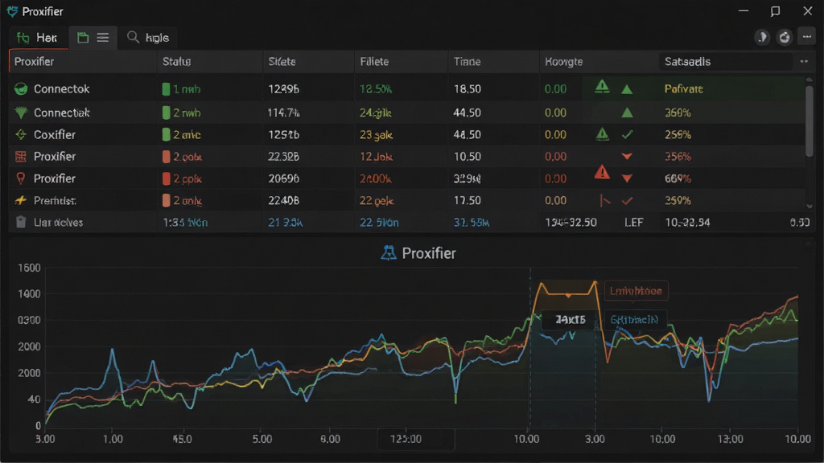Click the Llar dcives clipboard icon
824x463 pixels.
coord(20,222)
